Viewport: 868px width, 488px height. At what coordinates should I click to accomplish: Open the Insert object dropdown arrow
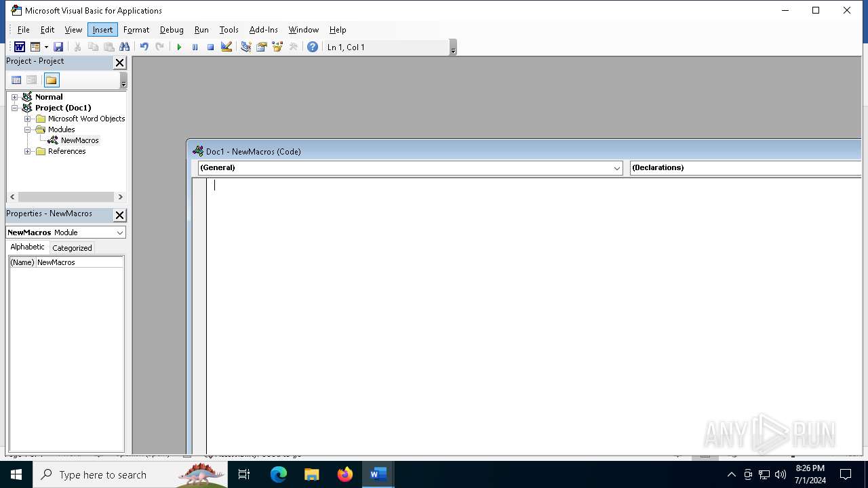46,47
